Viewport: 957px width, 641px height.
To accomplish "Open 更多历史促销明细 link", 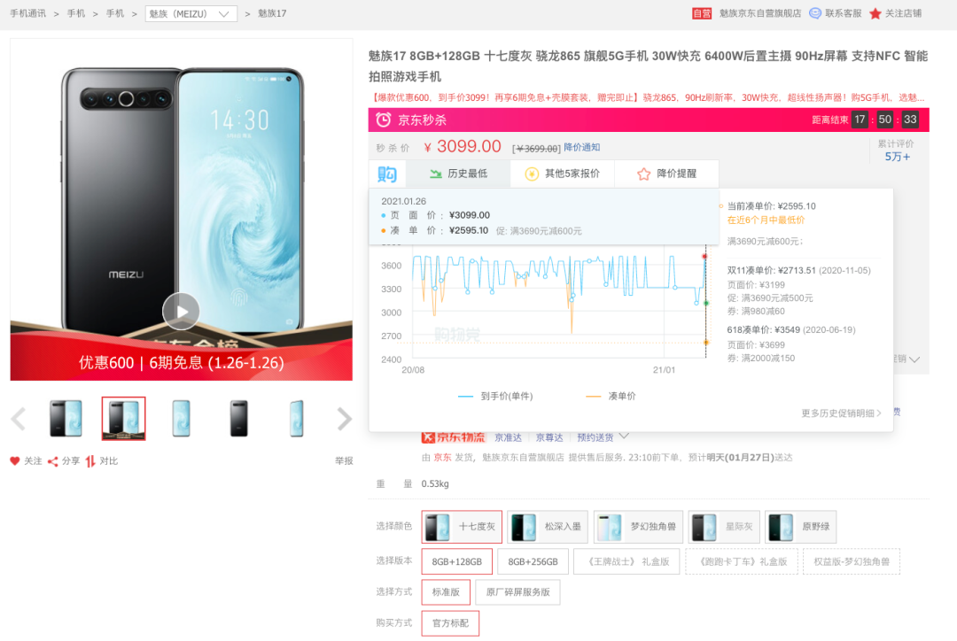I will pyautogui.click(x=841, y=413).
